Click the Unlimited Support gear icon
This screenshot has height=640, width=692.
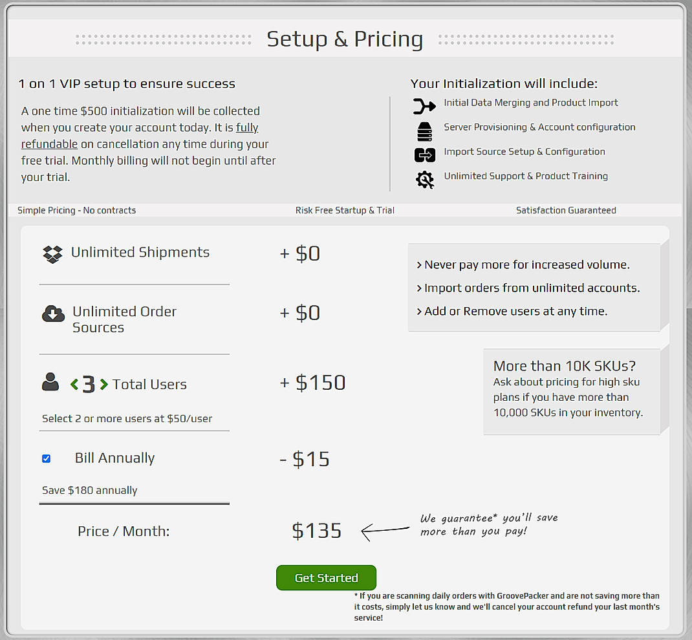pos(424,179)
